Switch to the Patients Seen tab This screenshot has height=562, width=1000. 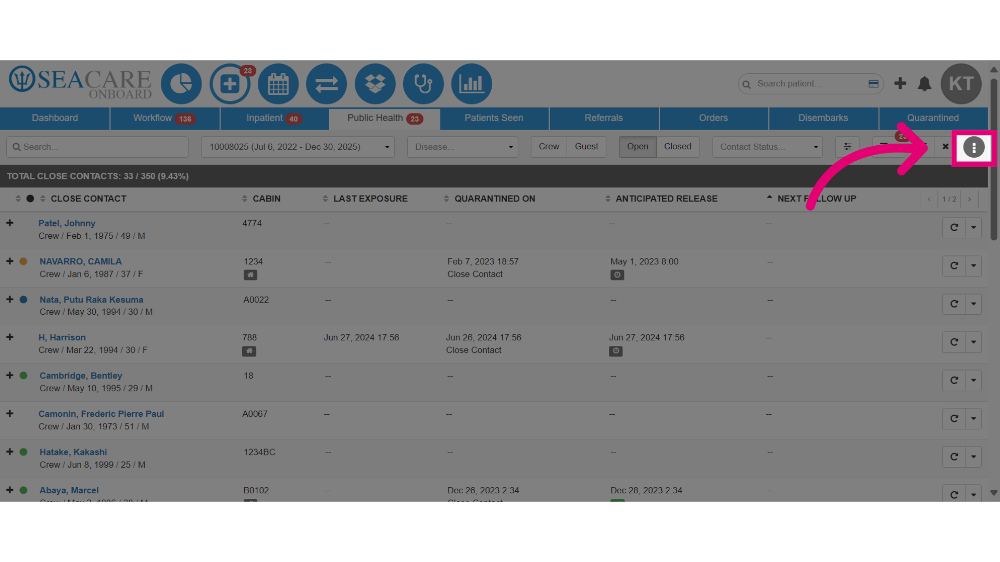pyautogui.click(x=494, y=118)
